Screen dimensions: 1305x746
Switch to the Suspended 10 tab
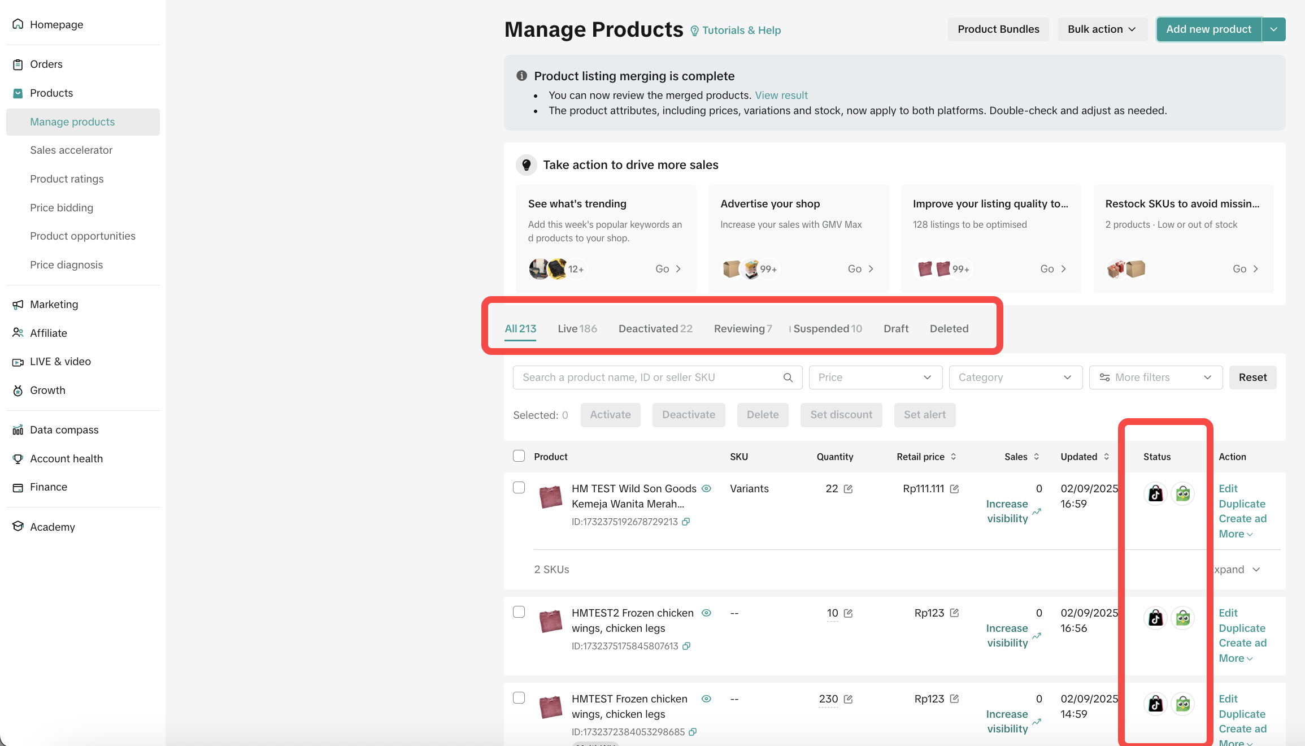tap(827, 329)
